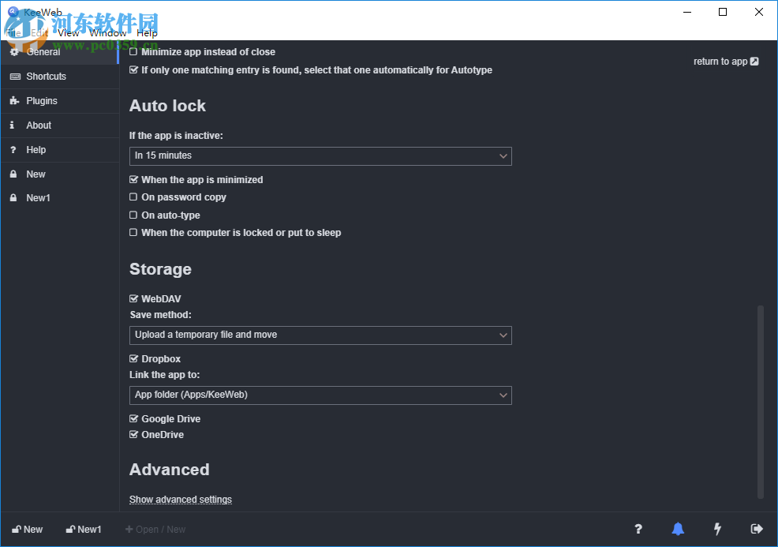Viewport: 778px width, 547px height.
Task: Click the generate password lightning icon
Action: [x=717, y=529]
